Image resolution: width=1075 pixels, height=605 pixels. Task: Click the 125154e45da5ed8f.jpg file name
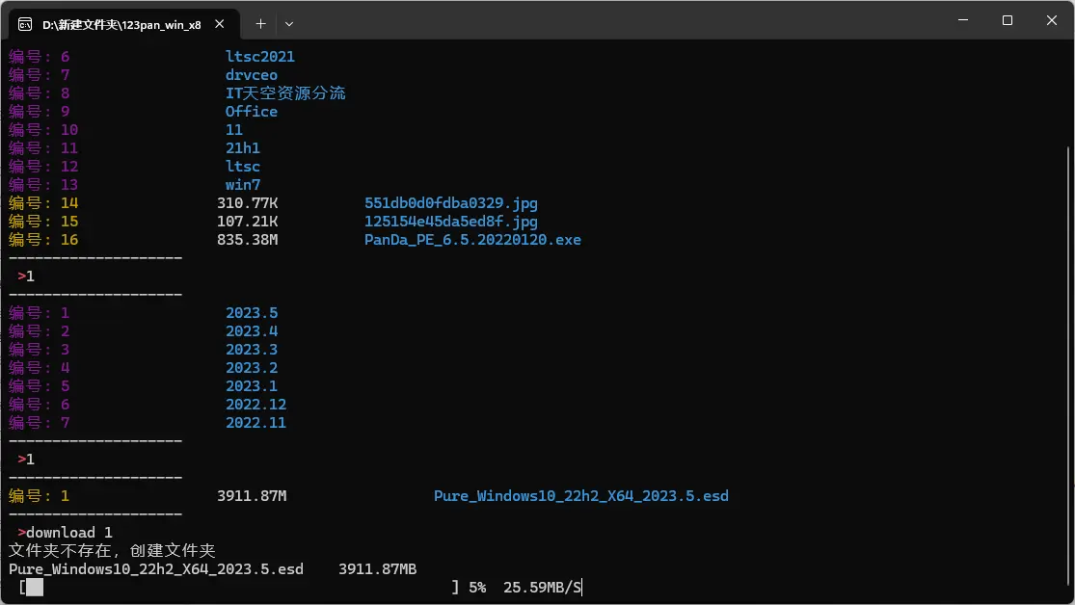point(450,222)
